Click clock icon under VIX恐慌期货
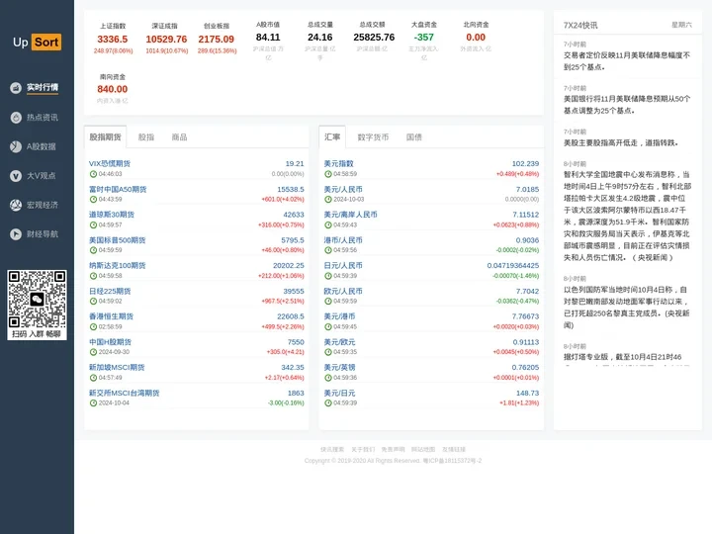 pyautogui.click(x=93, y=174)
